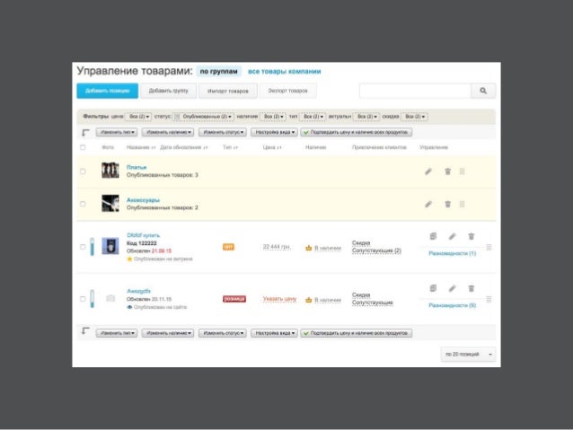Open the скидка filter dropdown

point(415,117)
